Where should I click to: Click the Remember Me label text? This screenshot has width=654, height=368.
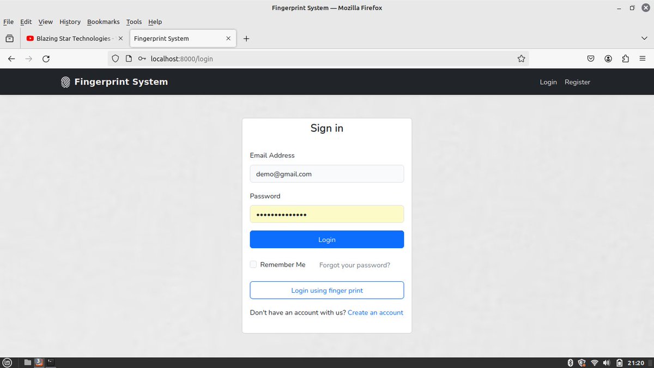click(x=283, y=264)
